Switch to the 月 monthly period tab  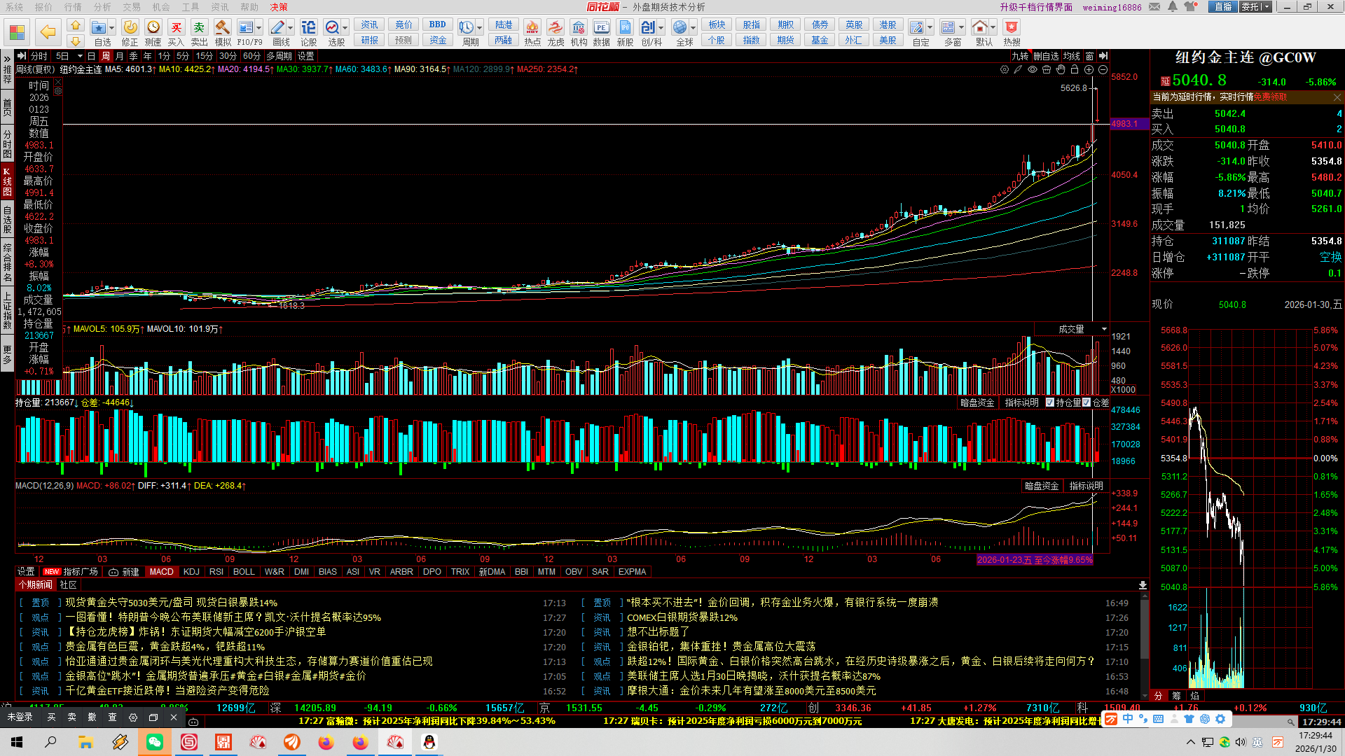pos(119,56)
